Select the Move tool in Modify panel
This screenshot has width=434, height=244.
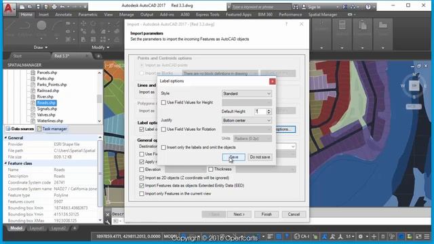[83, 24]
